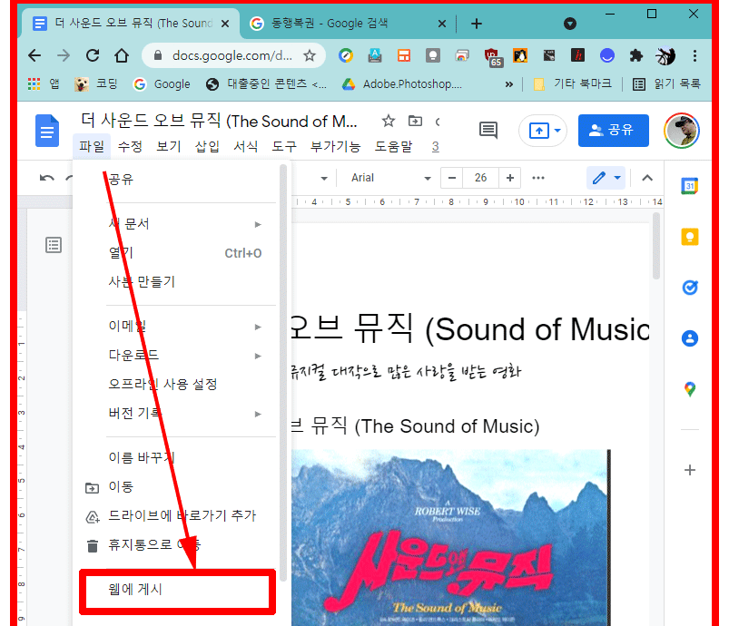Open Google Maps side panel icon
Viewport: 729px width, 626px height.
point(689,389)
